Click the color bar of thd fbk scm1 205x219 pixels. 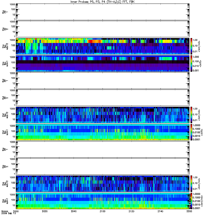tap(191, 132)
